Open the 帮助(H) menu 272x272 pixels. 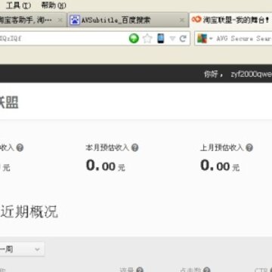click(54, 5)
